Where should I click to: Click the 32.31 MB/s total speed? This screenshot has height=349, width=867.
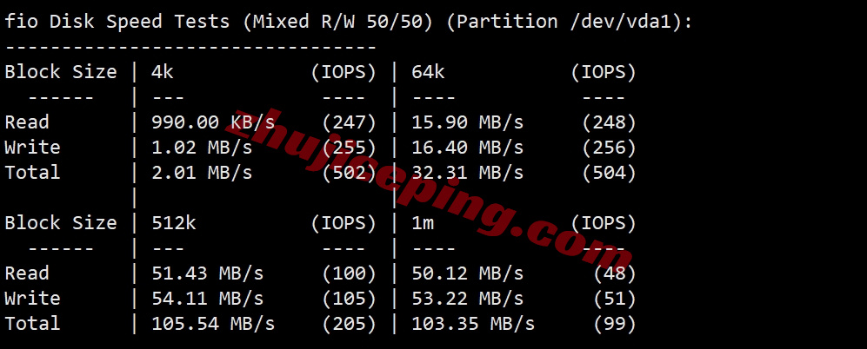click(467, 172)
